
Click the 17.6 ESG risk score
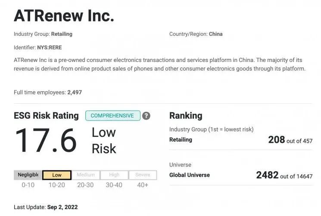click(x=46, y=140)
